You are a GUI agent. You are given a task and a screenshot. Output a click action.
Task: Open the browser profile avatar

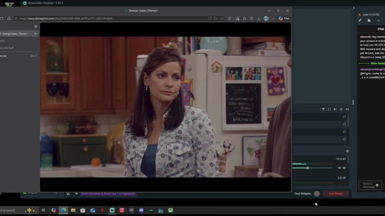266,18
